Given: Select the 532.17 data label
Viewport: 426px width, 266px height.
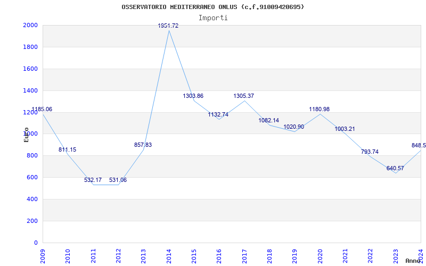Looking at the screenshot, I should click(93, 180).
